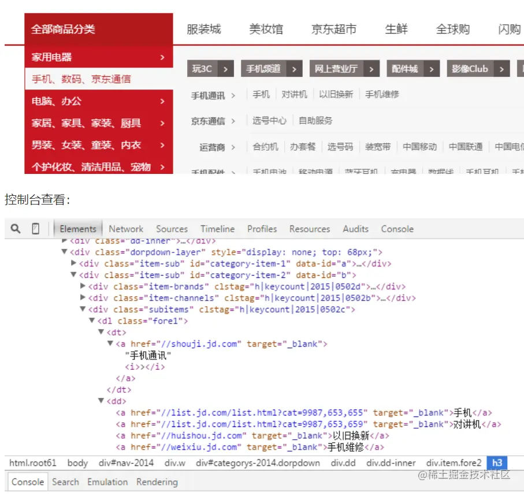Open 男装、女装、童装、内衣 category
This screenshot has height=494, width=524.
(99, 145)
